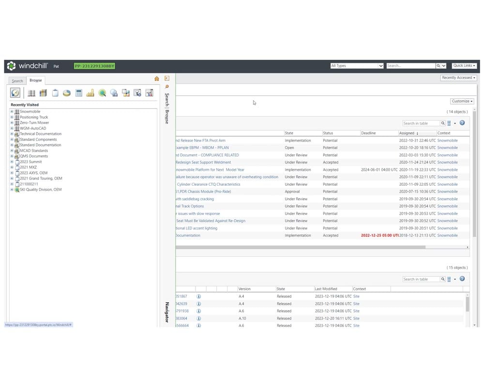Select the Recently Visited clock icon
Viewport: 484px width, 387px height.
click(15, 93)
